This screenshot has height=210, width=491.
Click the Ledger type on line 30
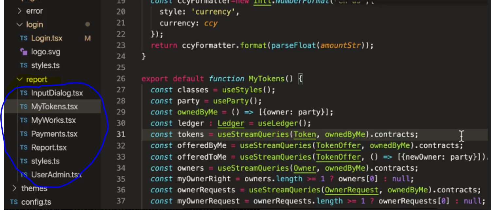click(231, 123)
